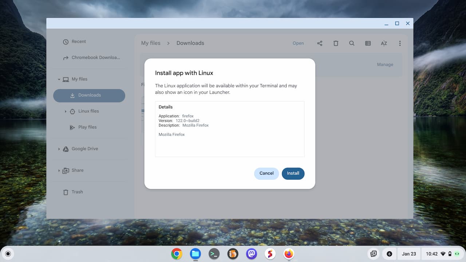Click the Open button in toolbar
The height and width of the screenshot is (262, 466).
(298, 43)
